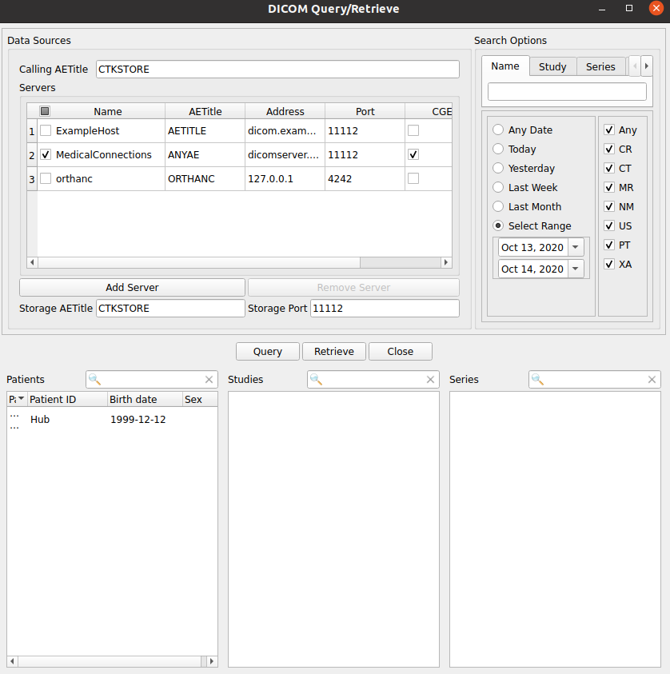Expand the Hub patient row
Viewport: 670px width, 674px height.
click(14, 414)
